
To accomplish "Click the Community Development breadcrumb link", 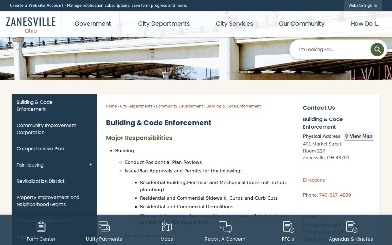I will tap(179, 106).
